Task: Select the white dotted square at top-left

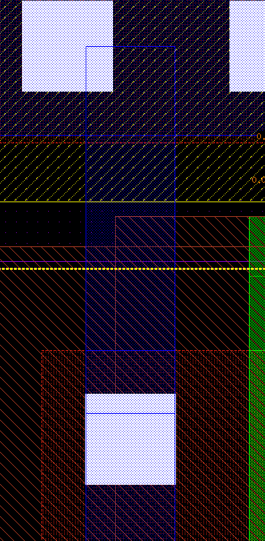Action: tap(68, 46)
